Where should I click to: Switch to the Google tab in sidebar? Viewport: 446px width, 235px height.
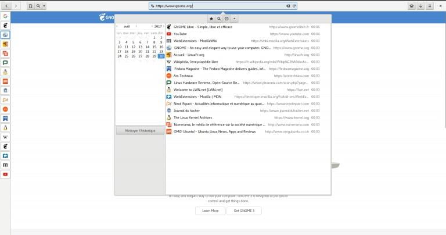point(5,16)
